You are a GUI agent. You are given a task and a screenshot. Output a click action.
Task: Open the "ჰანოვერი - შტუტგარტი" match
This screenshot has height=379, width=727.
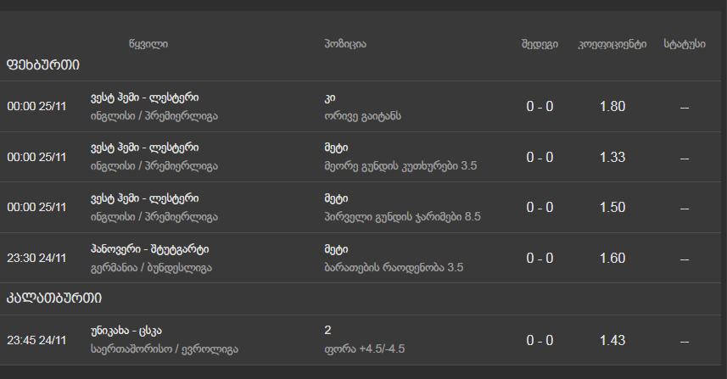point(149,249)
